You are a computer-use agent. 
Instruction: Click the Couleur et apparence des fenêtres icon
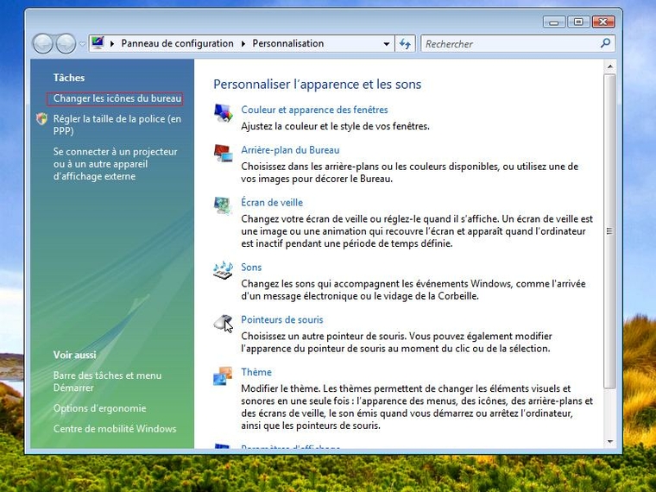click(223, 113)
